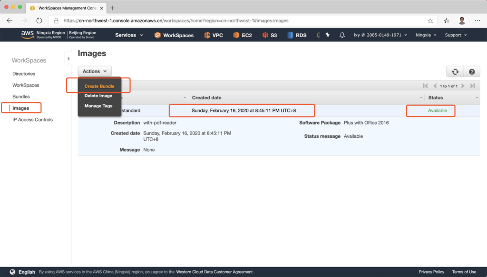
Task: Open the notifications bell icon
Action: tap(341, 35)
